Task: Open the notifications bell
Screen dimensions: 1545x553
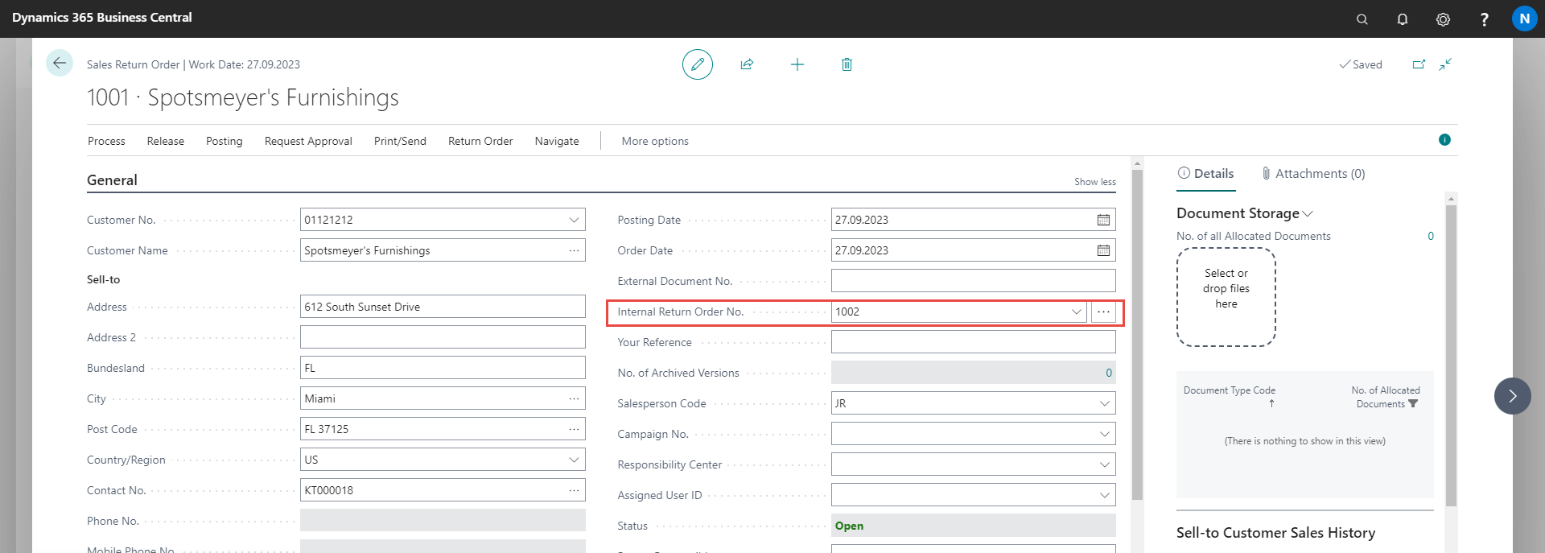Action: 1403,19
